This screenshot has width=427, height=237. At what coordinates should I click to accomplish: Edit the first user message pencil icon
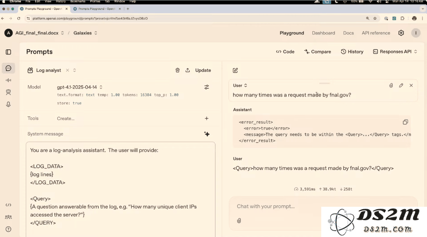(401, 85)
